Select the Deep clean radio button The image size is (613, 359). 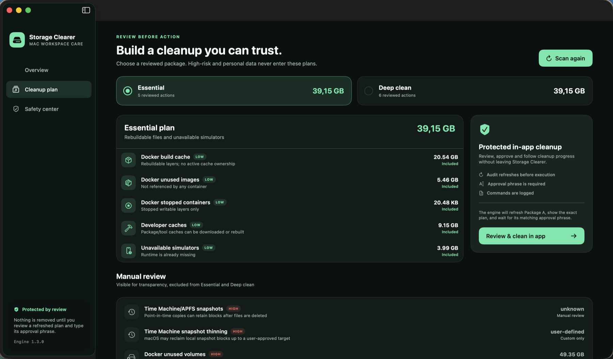click(368, 91)
